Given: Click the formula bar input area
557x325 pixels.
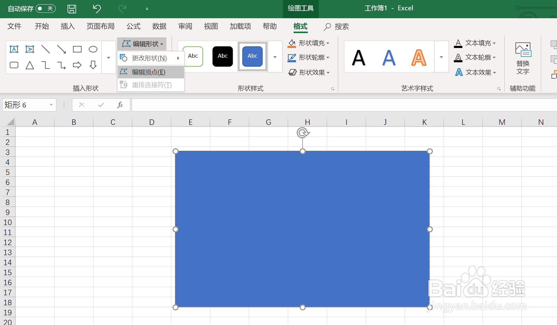Looking at the screenshot, I should (344, 105).
